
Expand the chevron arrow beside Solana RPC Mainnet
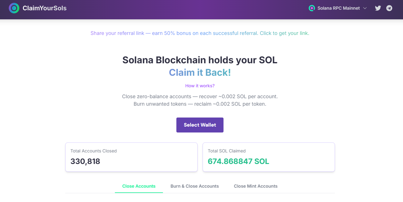click(365, 8)
